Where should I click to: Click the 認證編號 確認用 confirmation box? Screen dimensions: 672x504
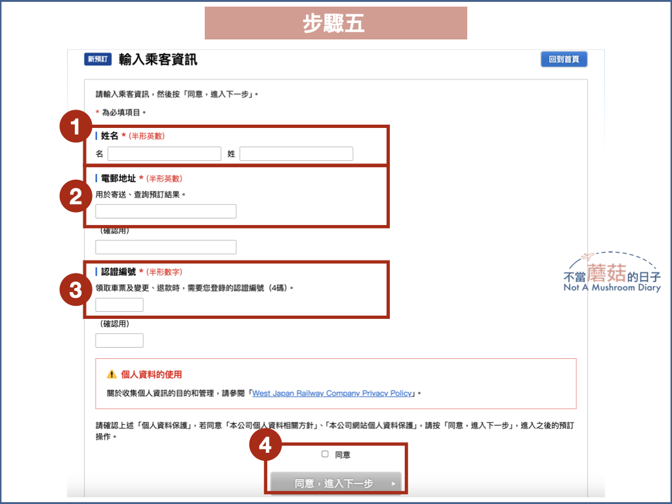coord(119,340)
